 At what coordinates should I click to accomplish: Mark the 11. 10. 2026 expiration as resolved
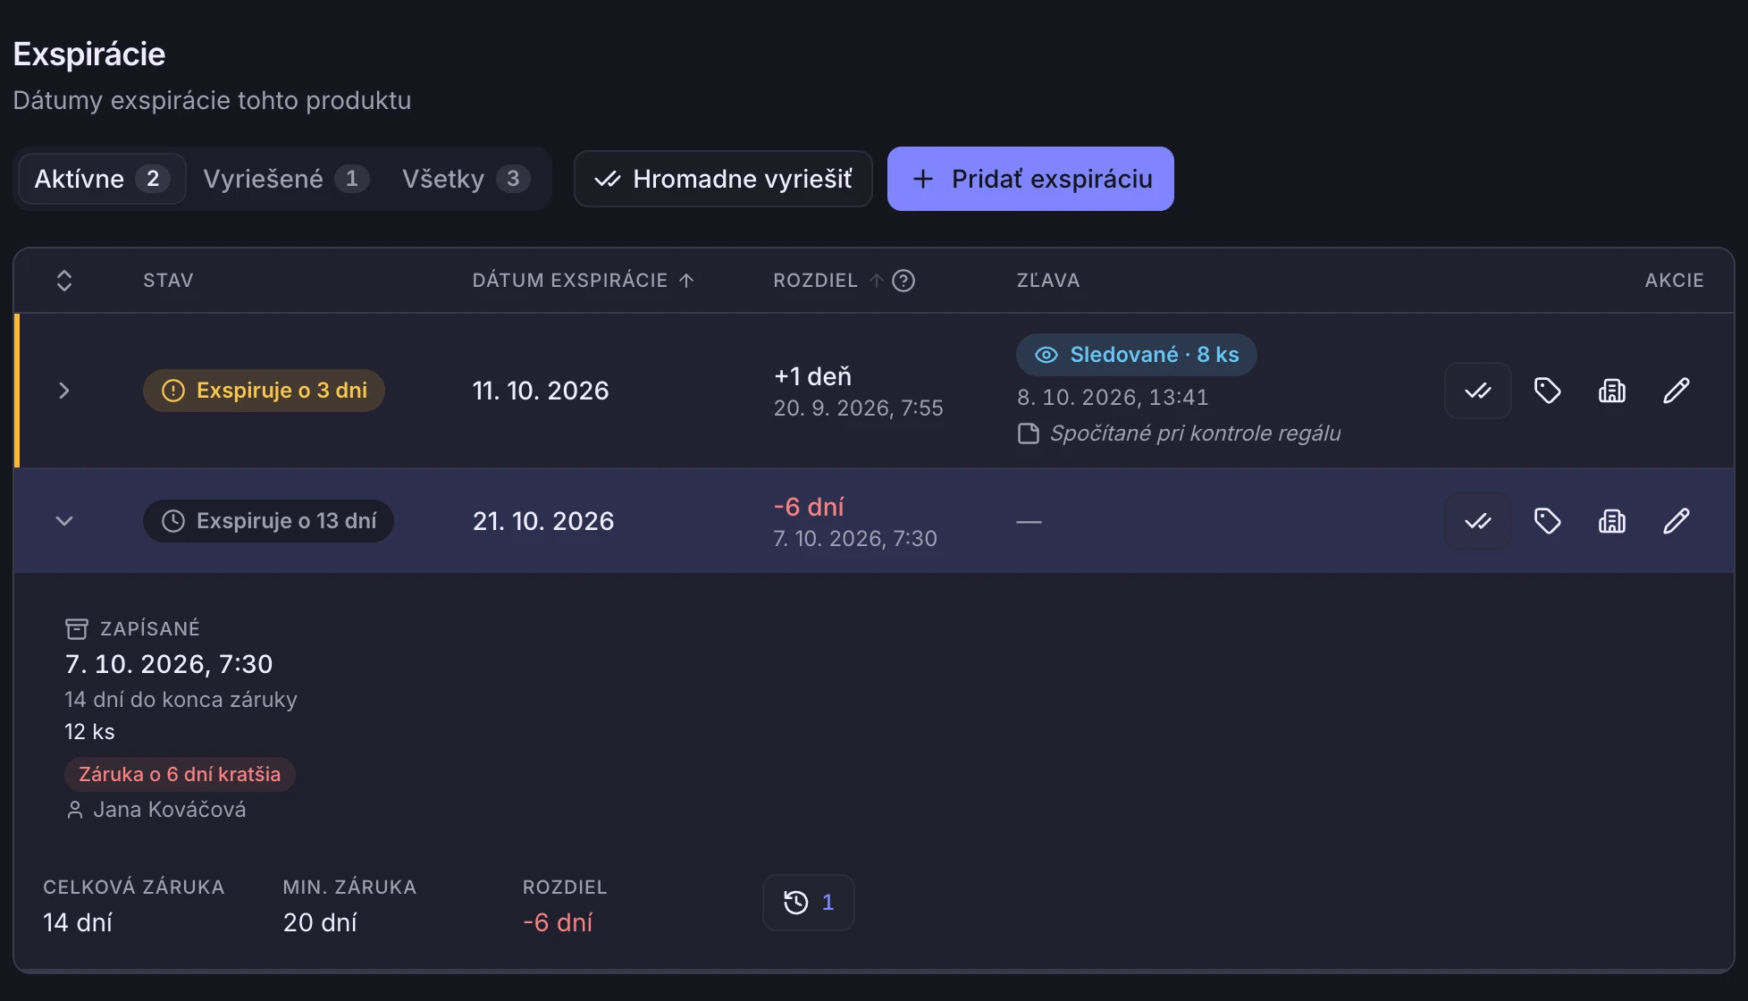(x=1477, y=391)
